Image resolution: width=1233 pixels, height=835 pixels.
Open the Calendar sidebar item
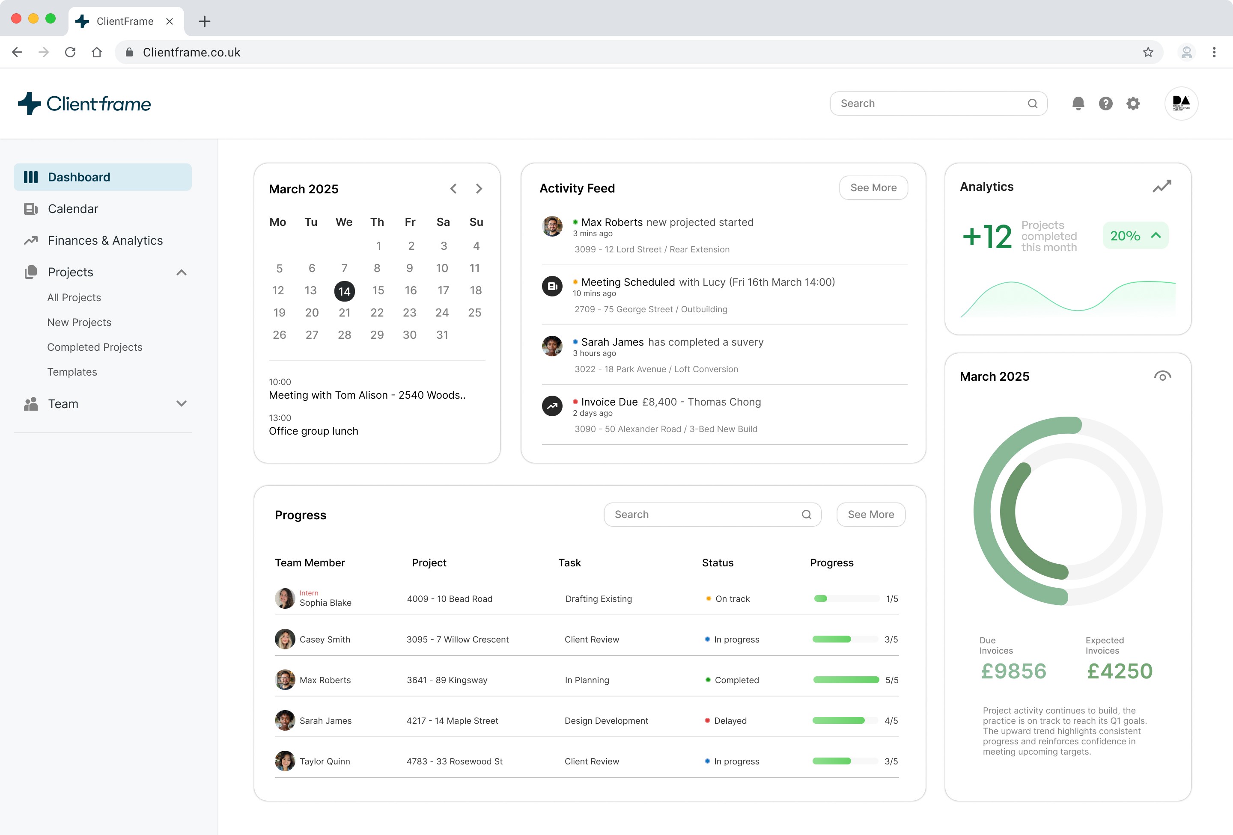(x=73, y=209)
